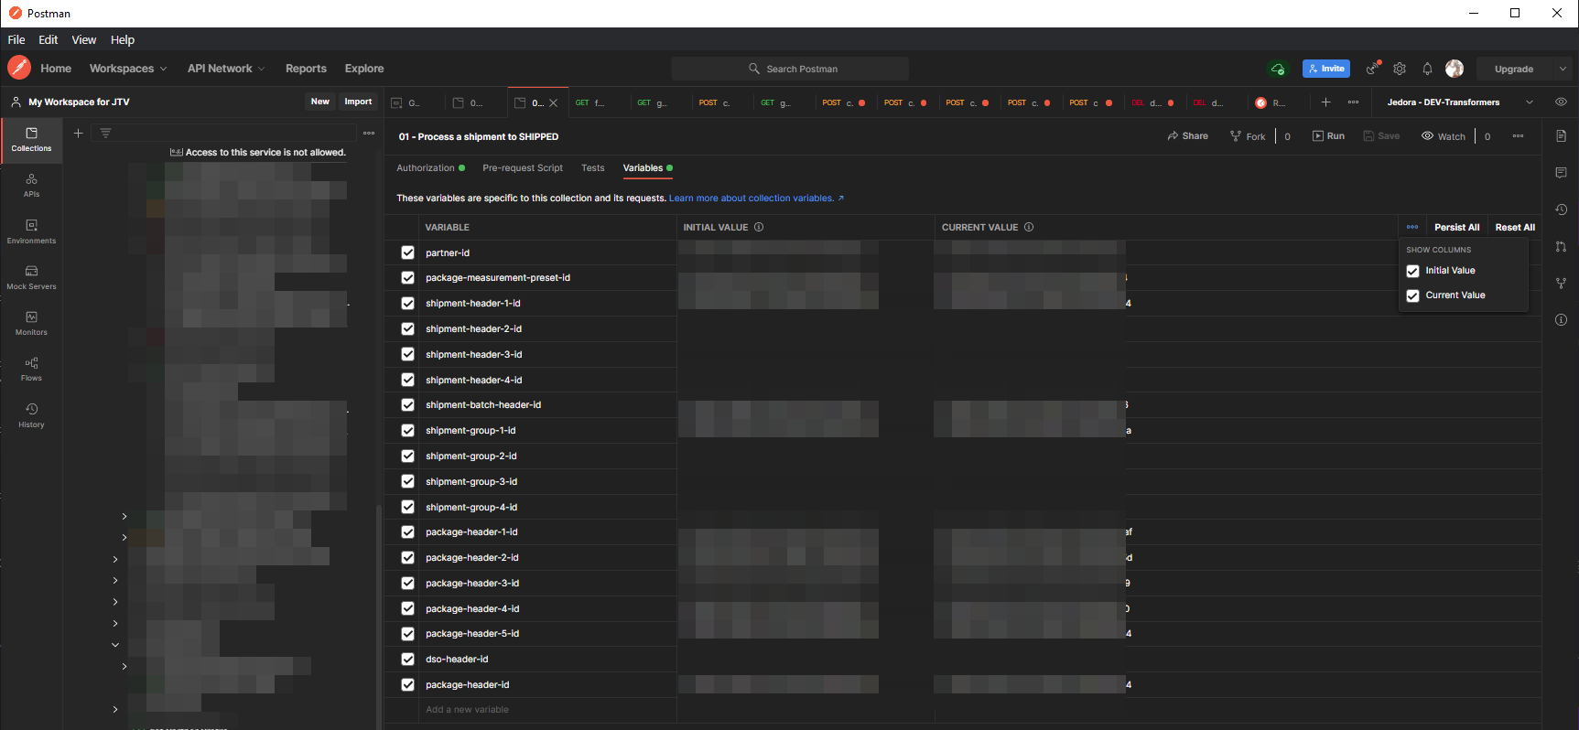The image size is (1579, 730).
Task: Open the Monitors sidebar panel
Action: click(x=31, y=323)
